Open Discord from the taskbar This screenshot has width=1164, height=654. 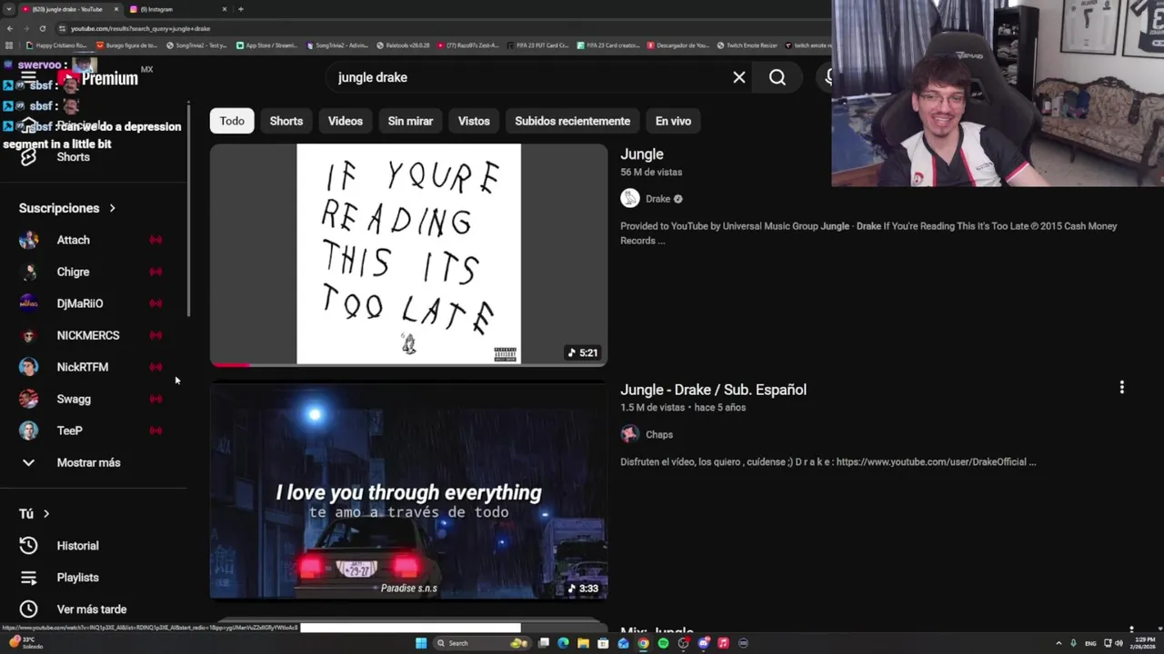coord(703,643)
